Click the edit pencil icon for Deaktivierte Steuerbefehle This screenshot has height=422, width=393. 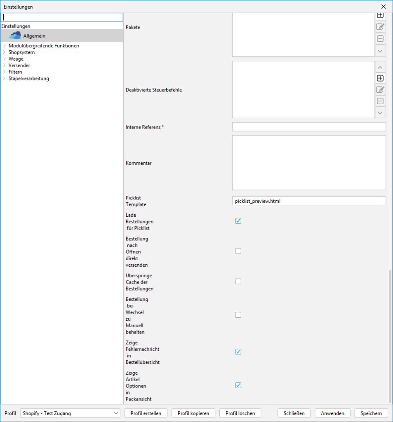click(x=380, y=89)
